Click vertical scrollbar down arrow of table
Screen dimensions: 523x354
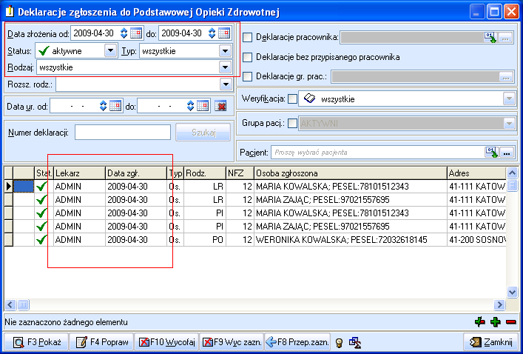(512, 293)
